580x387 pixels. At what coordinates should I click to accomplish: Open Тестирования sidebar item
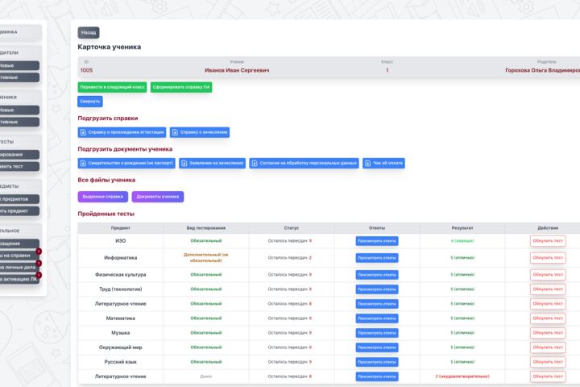coord(19,155)
